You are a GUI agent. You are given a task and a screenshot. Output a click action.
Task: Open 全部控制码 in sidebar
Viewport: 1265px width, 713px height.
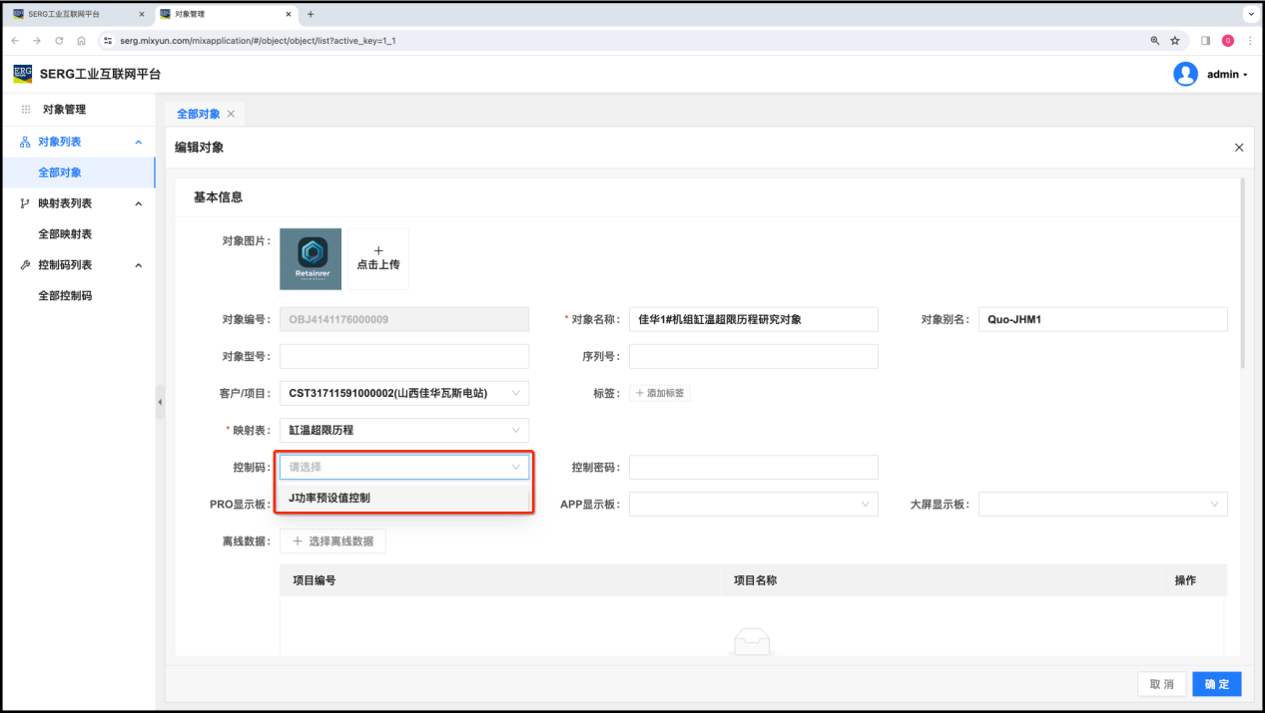(65, 296)
